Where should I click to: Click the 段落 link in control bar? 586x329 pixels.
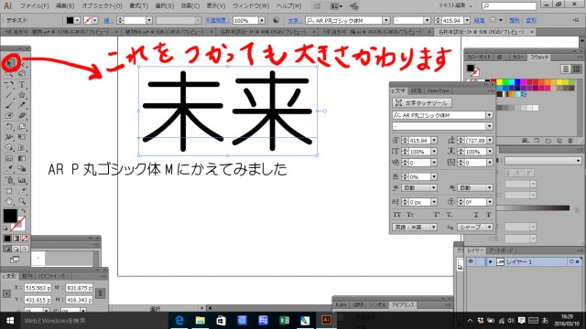[x=479, y=20]
